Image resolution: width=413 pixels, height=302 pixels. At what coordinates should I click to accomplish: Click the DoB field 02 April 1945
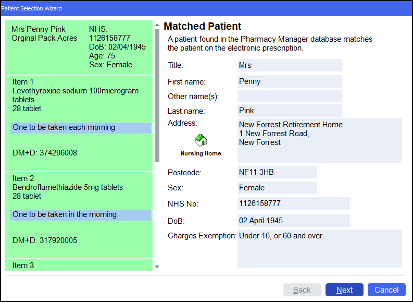coord(293,220)
